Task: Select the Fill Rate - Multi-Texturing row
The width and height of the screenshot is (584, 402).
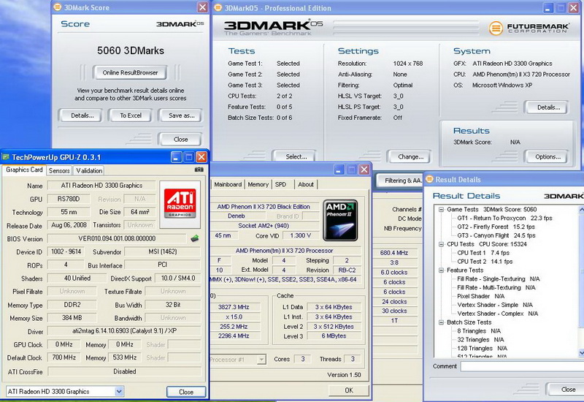Action: [496, 287]
